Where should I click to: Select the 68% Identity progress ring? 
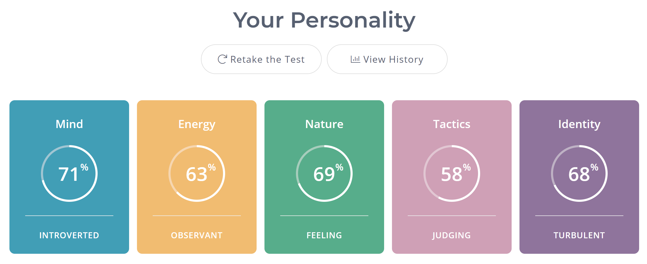(579, 173)
